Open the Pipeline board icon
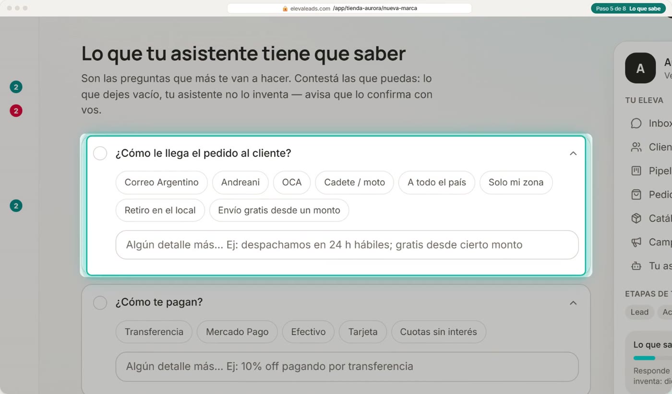 point(636,171)
